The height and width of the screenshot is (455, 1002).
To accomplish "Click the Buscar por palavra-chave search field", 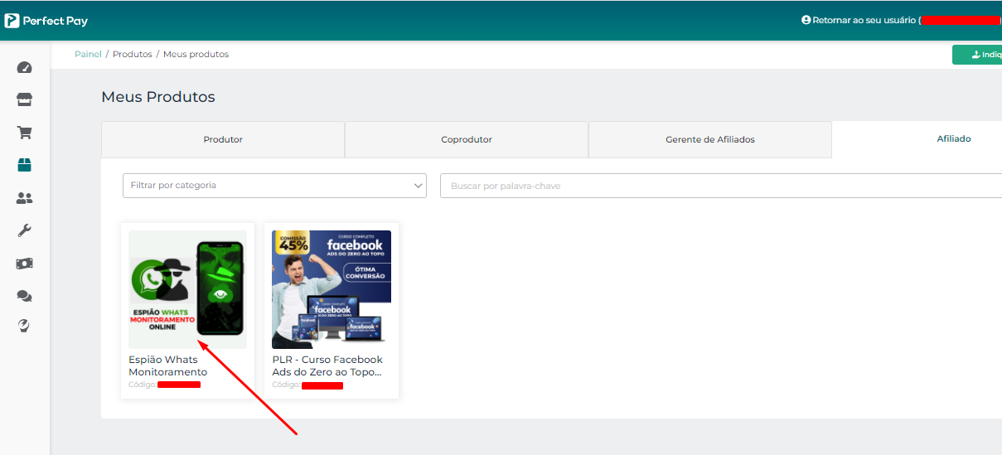I will [x=721, y=186].
